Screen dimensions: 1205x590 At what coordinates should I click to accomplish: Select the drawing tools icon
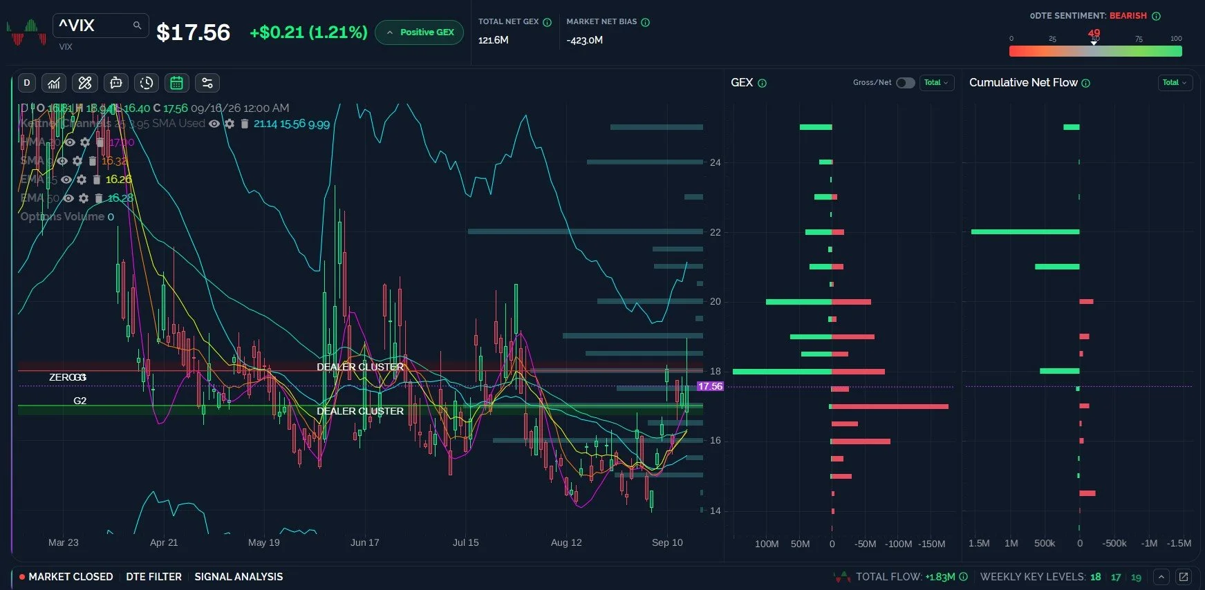pyautogui.click(x=85, y=83)
